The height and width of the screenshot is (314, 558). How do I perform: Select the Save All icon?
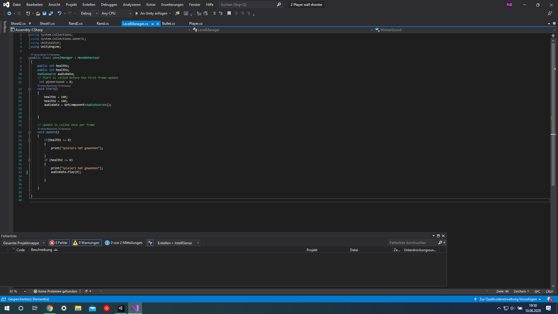tap(51, 13)
